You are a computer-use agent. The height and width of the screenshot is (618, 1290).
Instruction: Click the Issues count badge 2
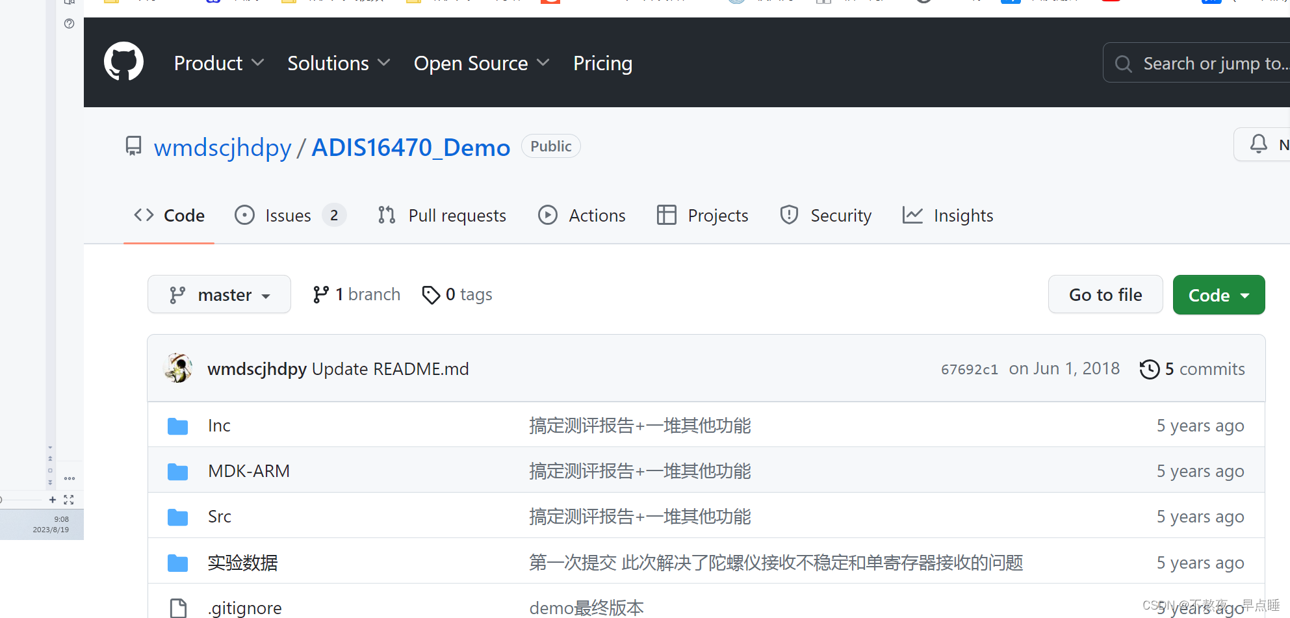point(334,215)
